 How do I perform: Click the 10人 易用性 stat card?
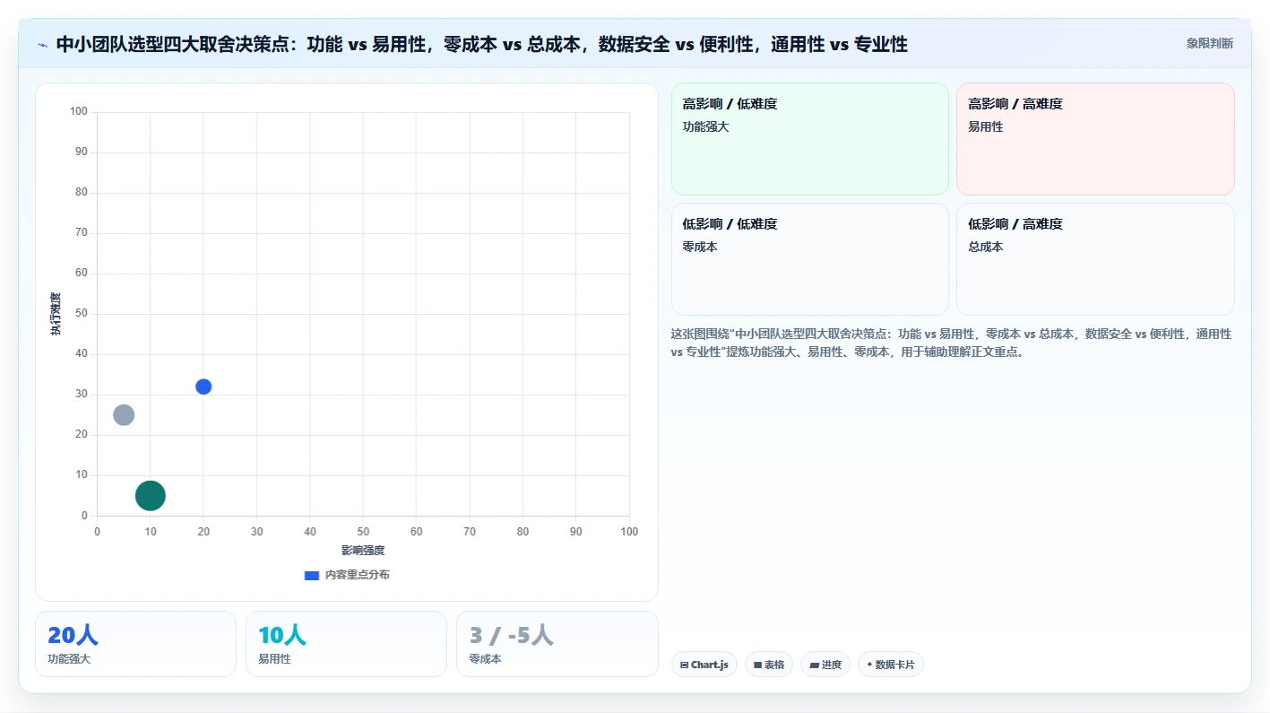click(x=346, y=644)
